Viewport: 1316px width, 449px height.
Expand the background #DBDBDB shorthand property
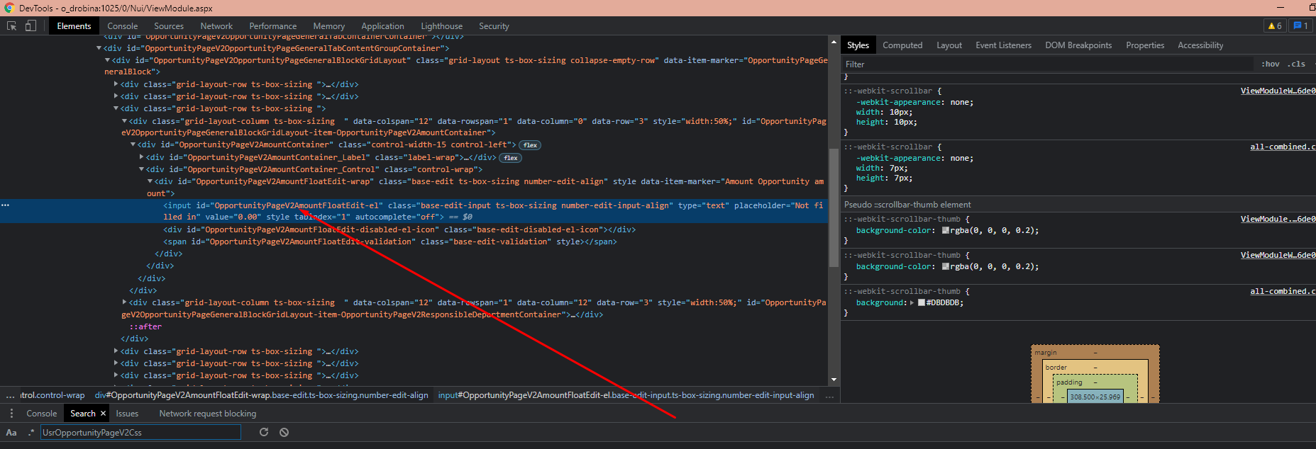click(x=912, y=303)
